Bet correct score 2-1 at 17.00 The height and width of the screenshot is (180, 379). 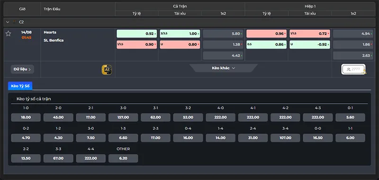point(90,117)
